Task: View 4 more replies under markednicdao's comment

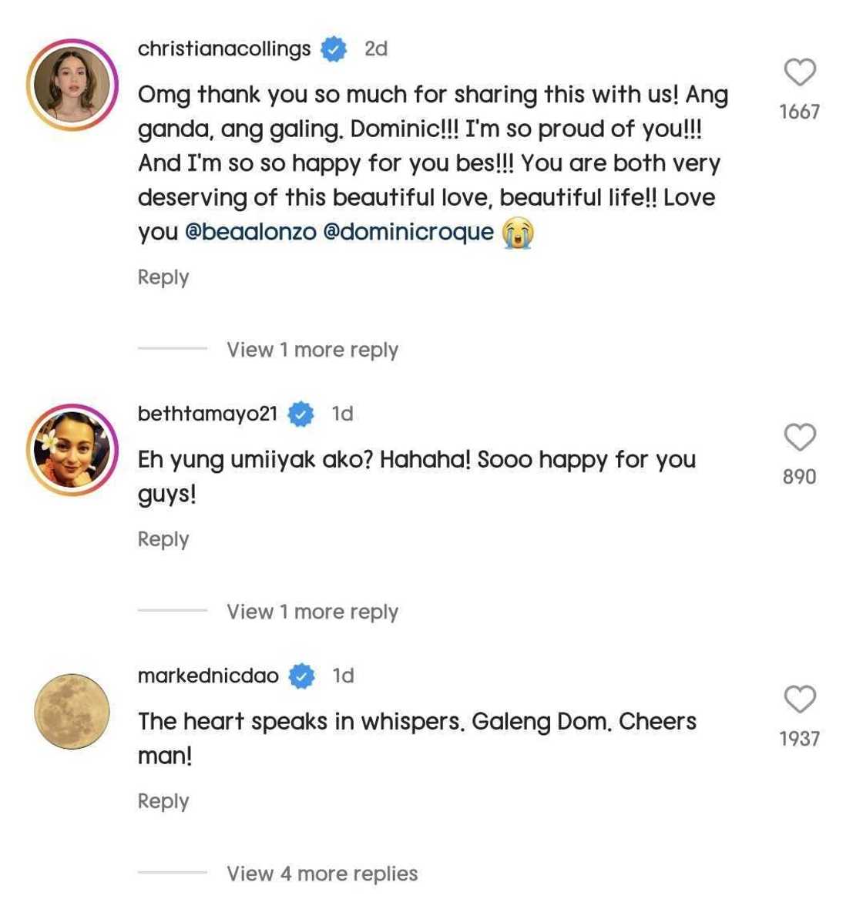Action: click(322, 874)
